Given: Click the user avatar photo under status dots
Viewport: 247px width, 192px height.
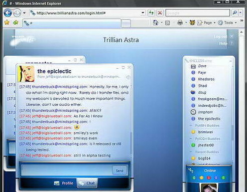Looking at the screenshot, I should click(208, 187).
